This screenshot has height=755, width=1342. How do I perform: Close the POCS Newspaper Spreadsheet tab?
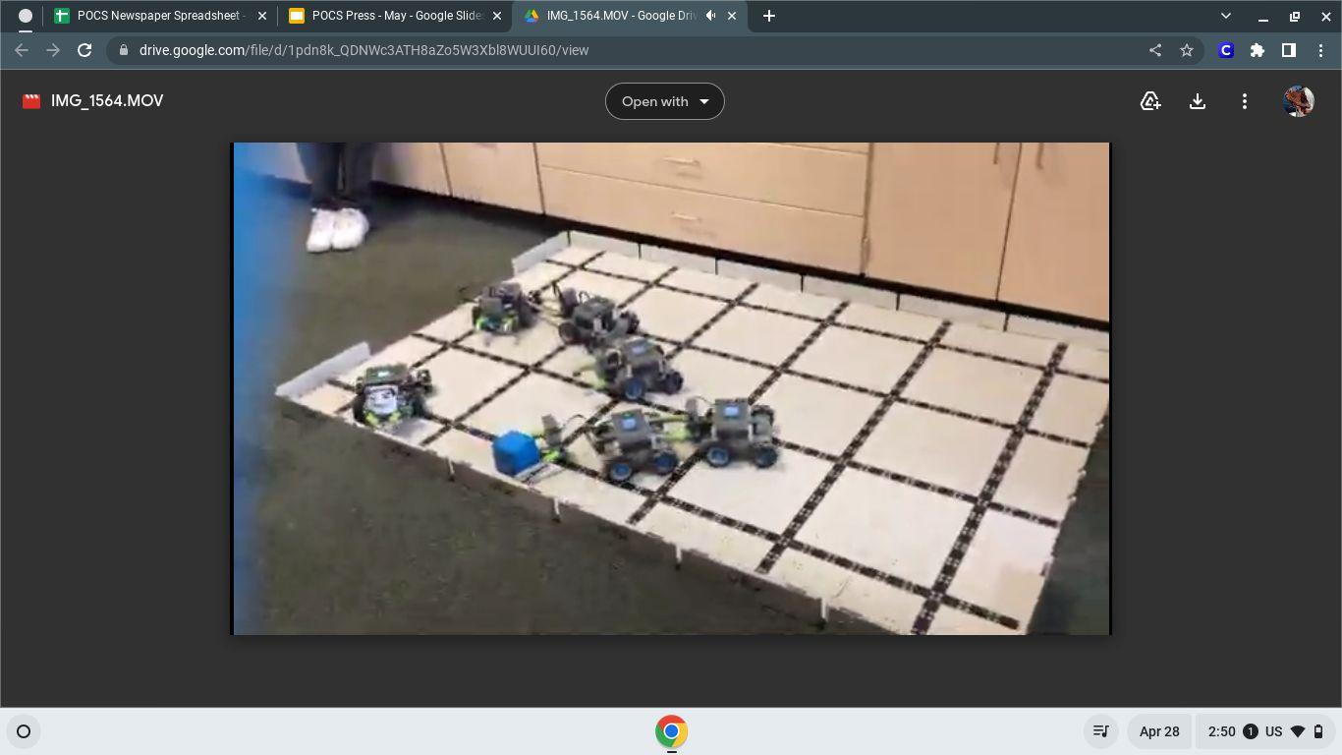point(262,16)
